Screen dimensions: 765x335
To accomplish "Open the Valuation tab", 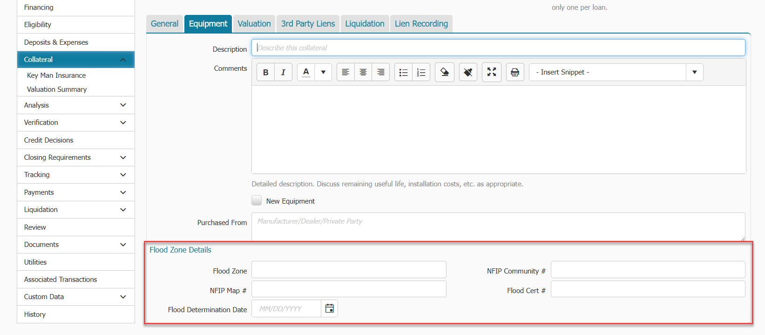I will (254, 24).
